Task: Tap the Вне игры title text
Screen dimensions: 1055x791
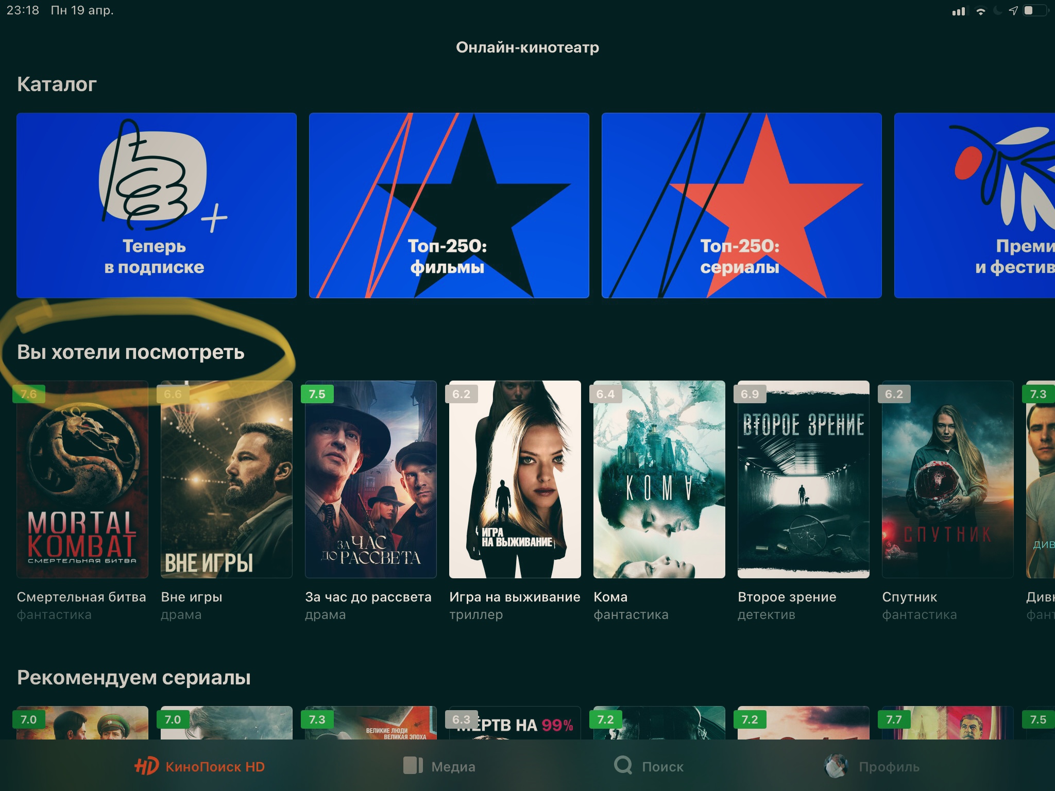Action: 192,597
